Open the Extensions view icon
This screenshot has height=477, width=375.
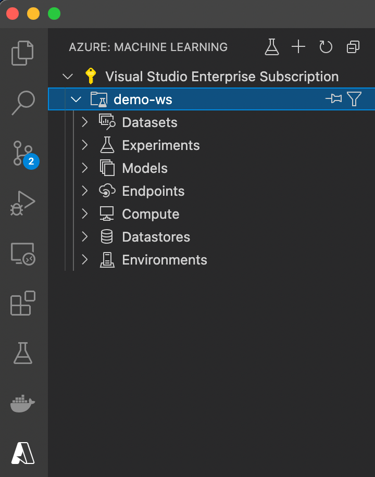pyautogui.click(x=23, y=303)
